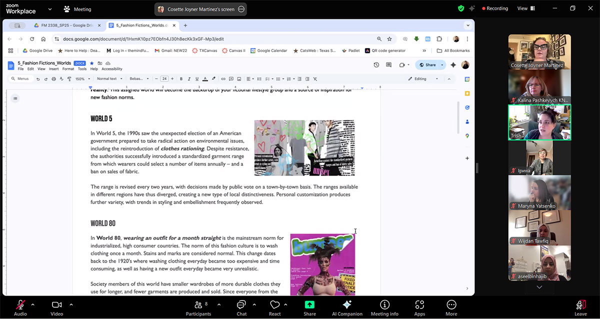This screenshot has width=600, height=319.
Task: Open Meeting info in Zoom
Action: pos(384,307)
